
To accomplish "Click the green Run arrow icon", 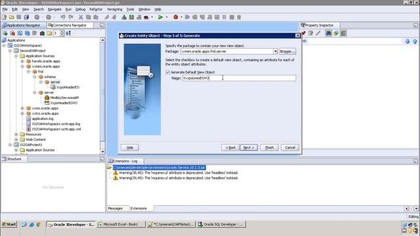I will point(160,17).
